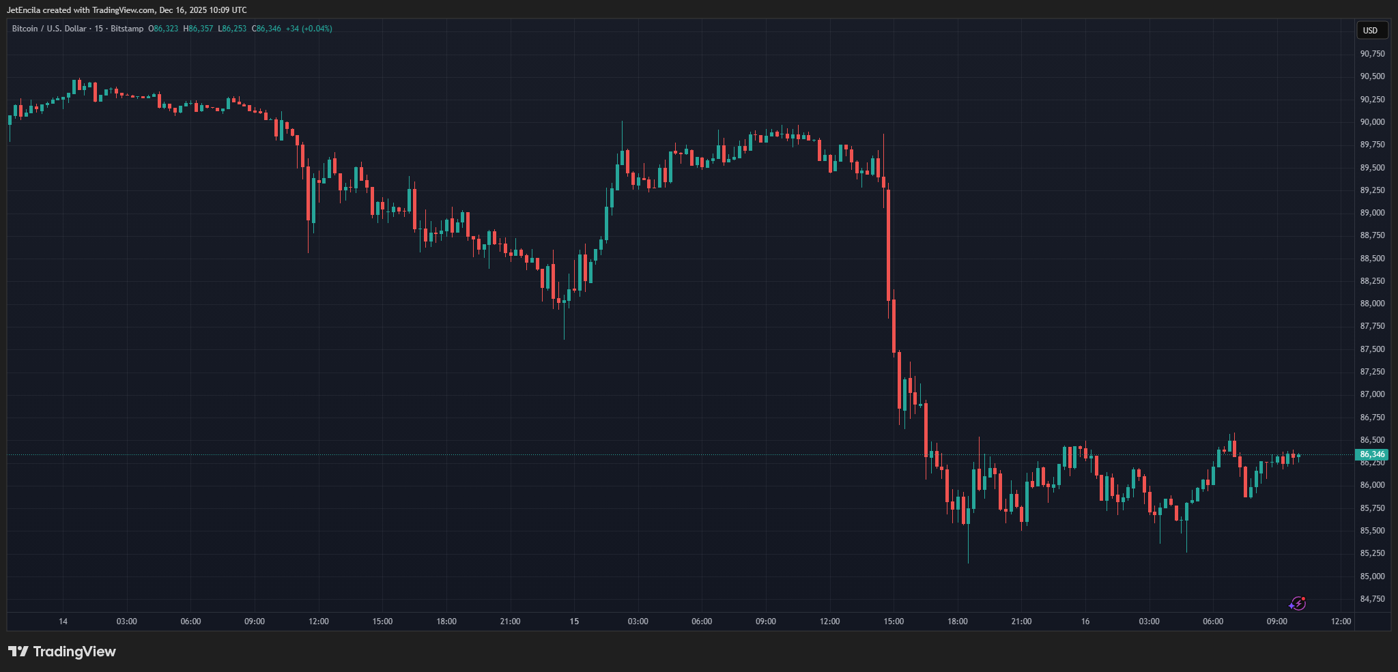Select the 88,000 price scale label
The height and width of the screenshot is (672, 1398).
pyautogui.click(x=1372, y=304)
